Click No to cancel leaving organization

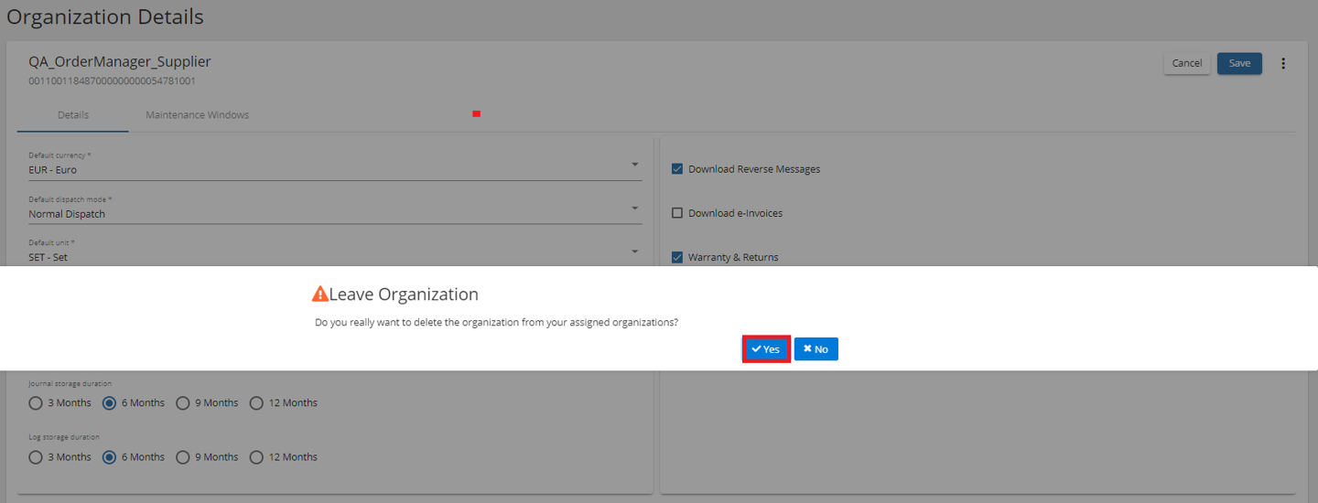point(816,349)
